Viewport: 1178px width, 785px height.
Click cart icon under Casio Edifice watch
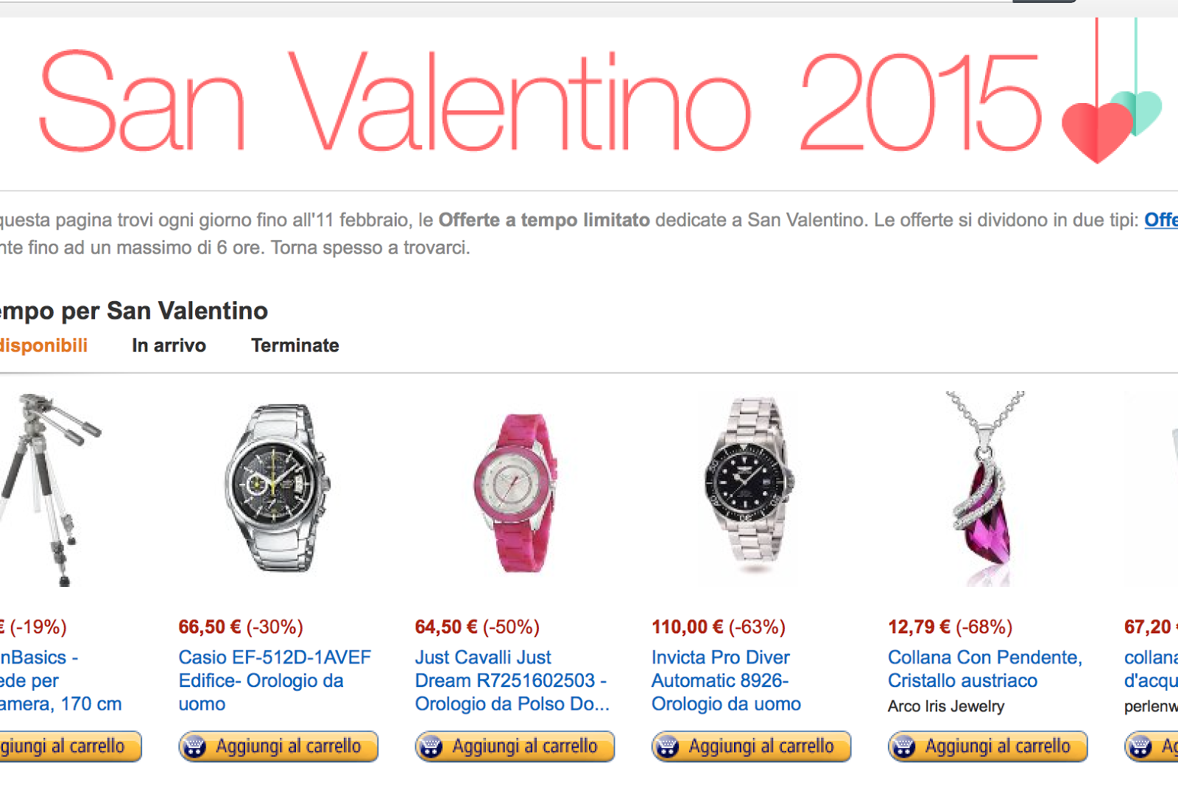click(194, 747)
